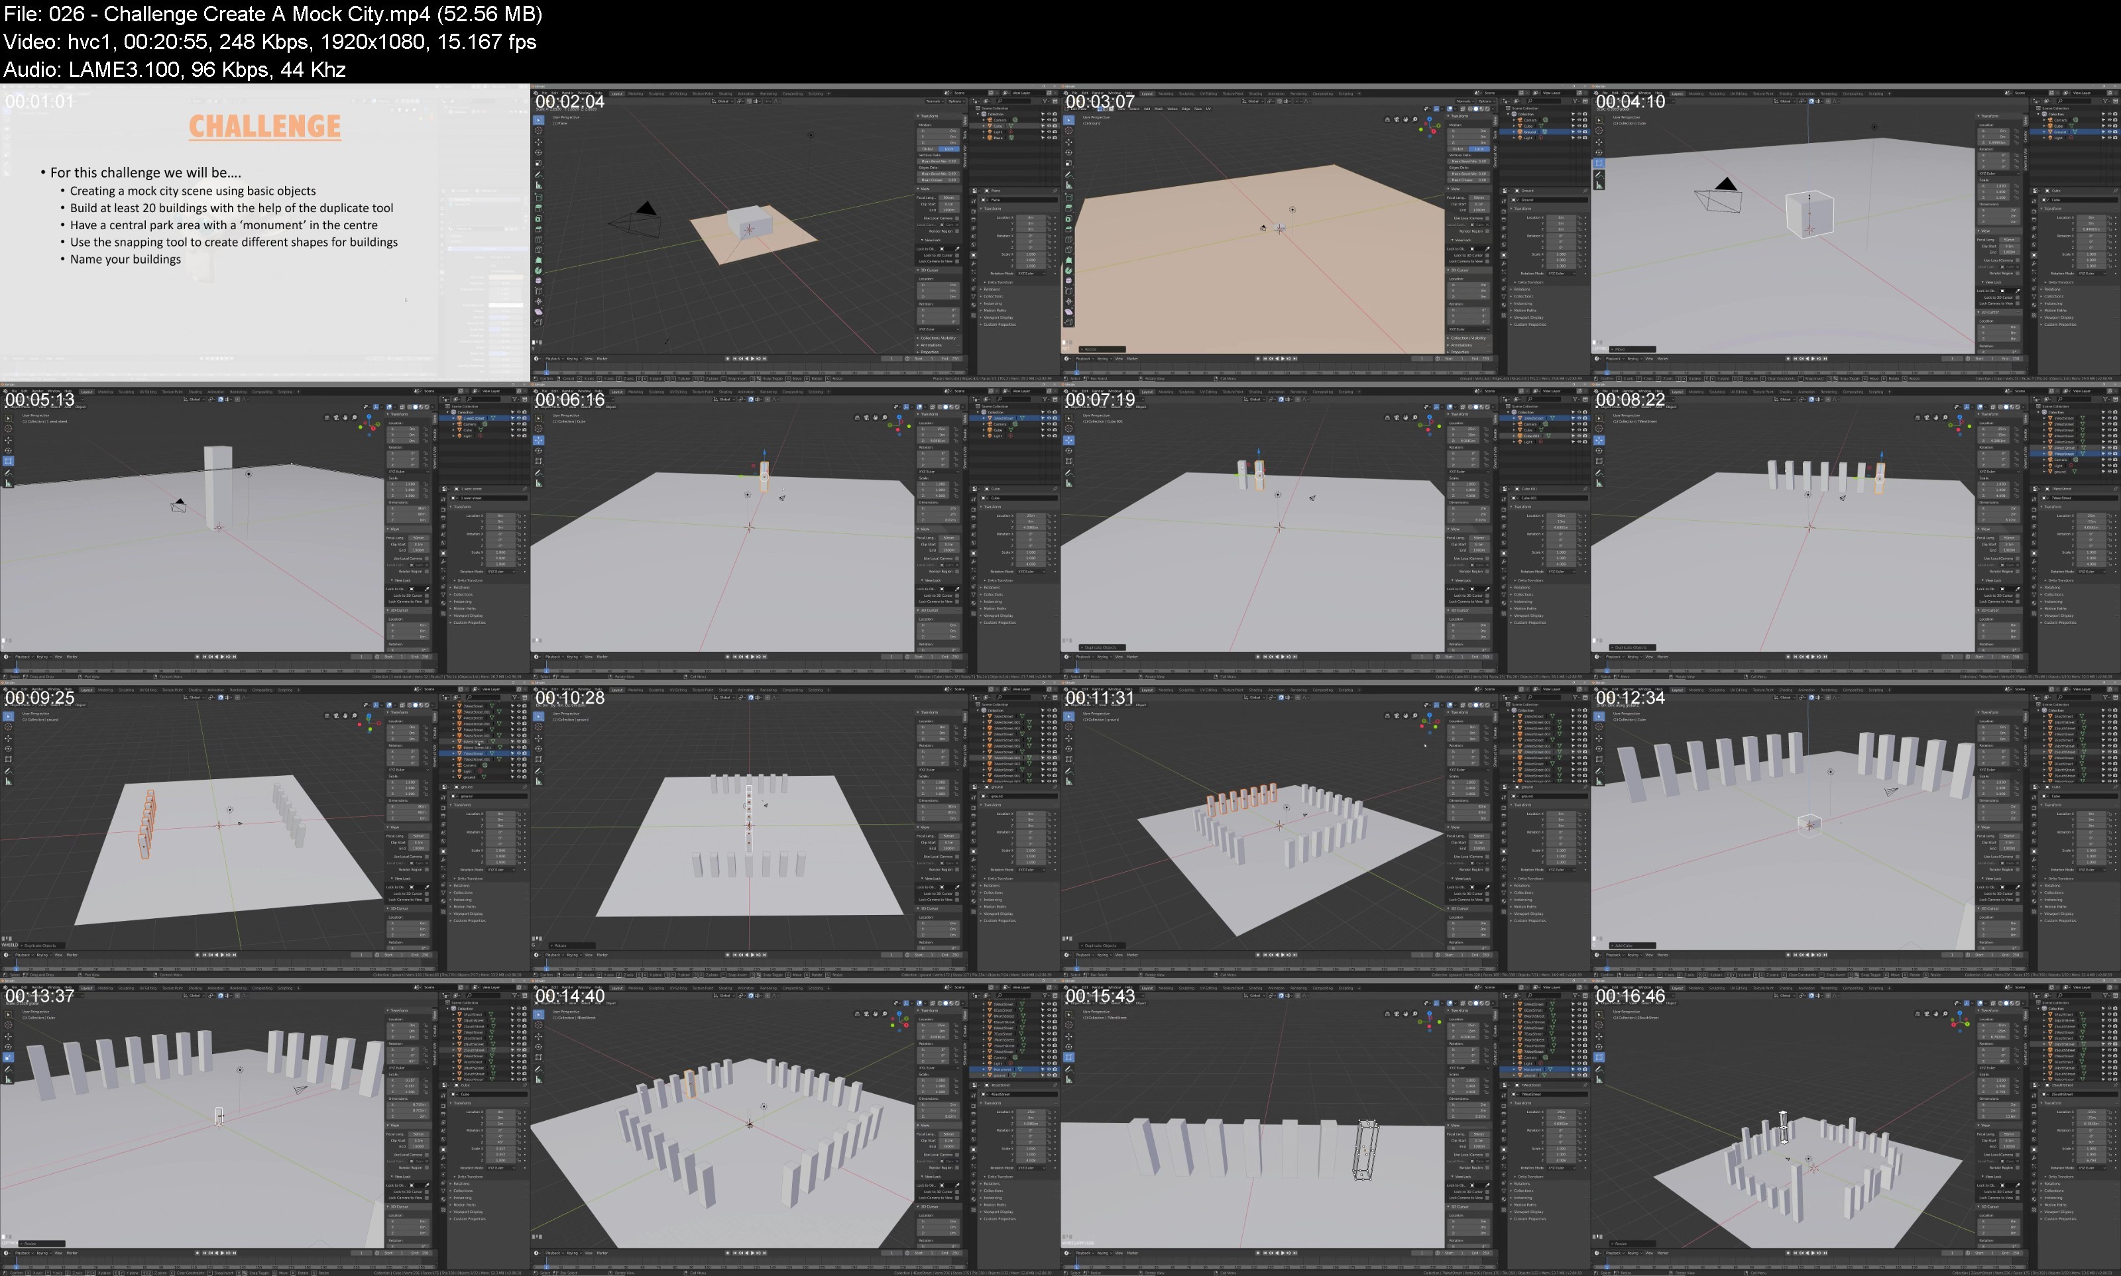Select bullet 'Build at least 20 buildings' text

tap(231, 208)
